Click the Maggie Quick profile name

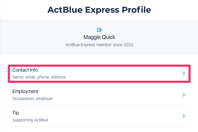(99, 37)
